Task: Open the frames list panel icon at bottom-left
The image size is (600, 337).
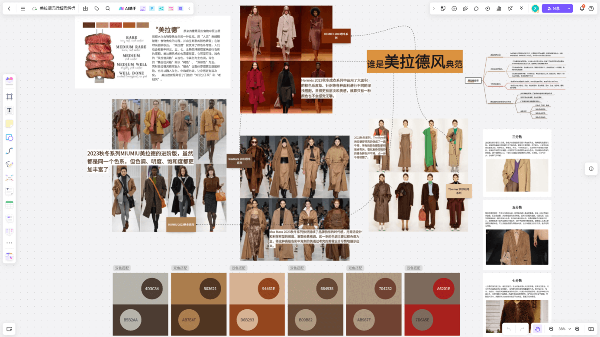Action: pyautogui.click(x=9, y=329)
